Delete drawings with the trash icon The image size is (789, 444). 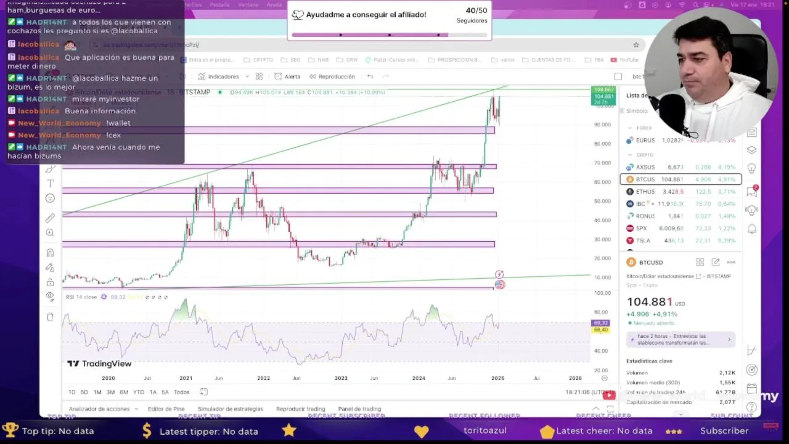click(50, 316)
